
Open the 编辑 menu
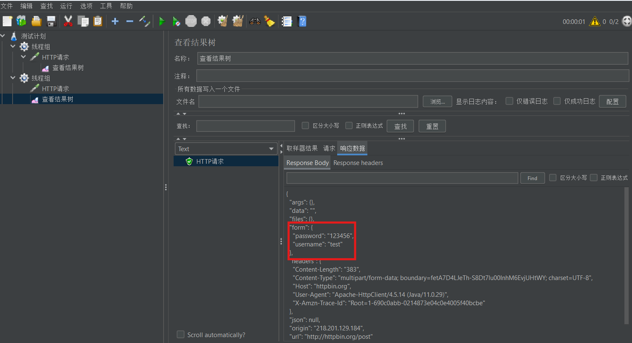(26, 6)
